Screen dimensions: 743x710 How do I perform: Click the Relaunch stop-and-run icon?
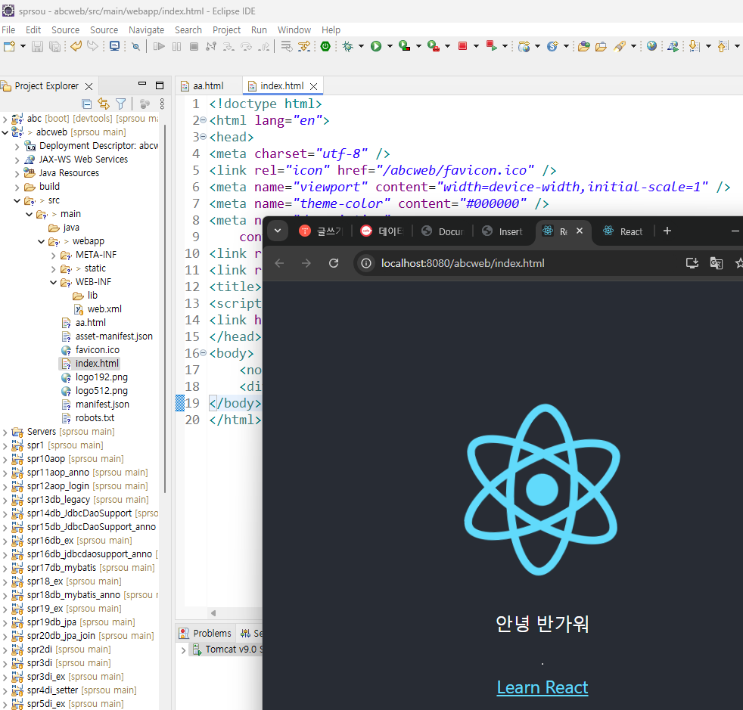click(491, 46)
